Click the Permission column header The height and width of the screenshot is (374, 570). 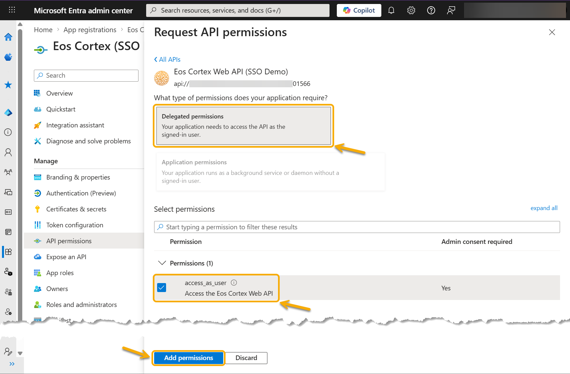(186, 242)
